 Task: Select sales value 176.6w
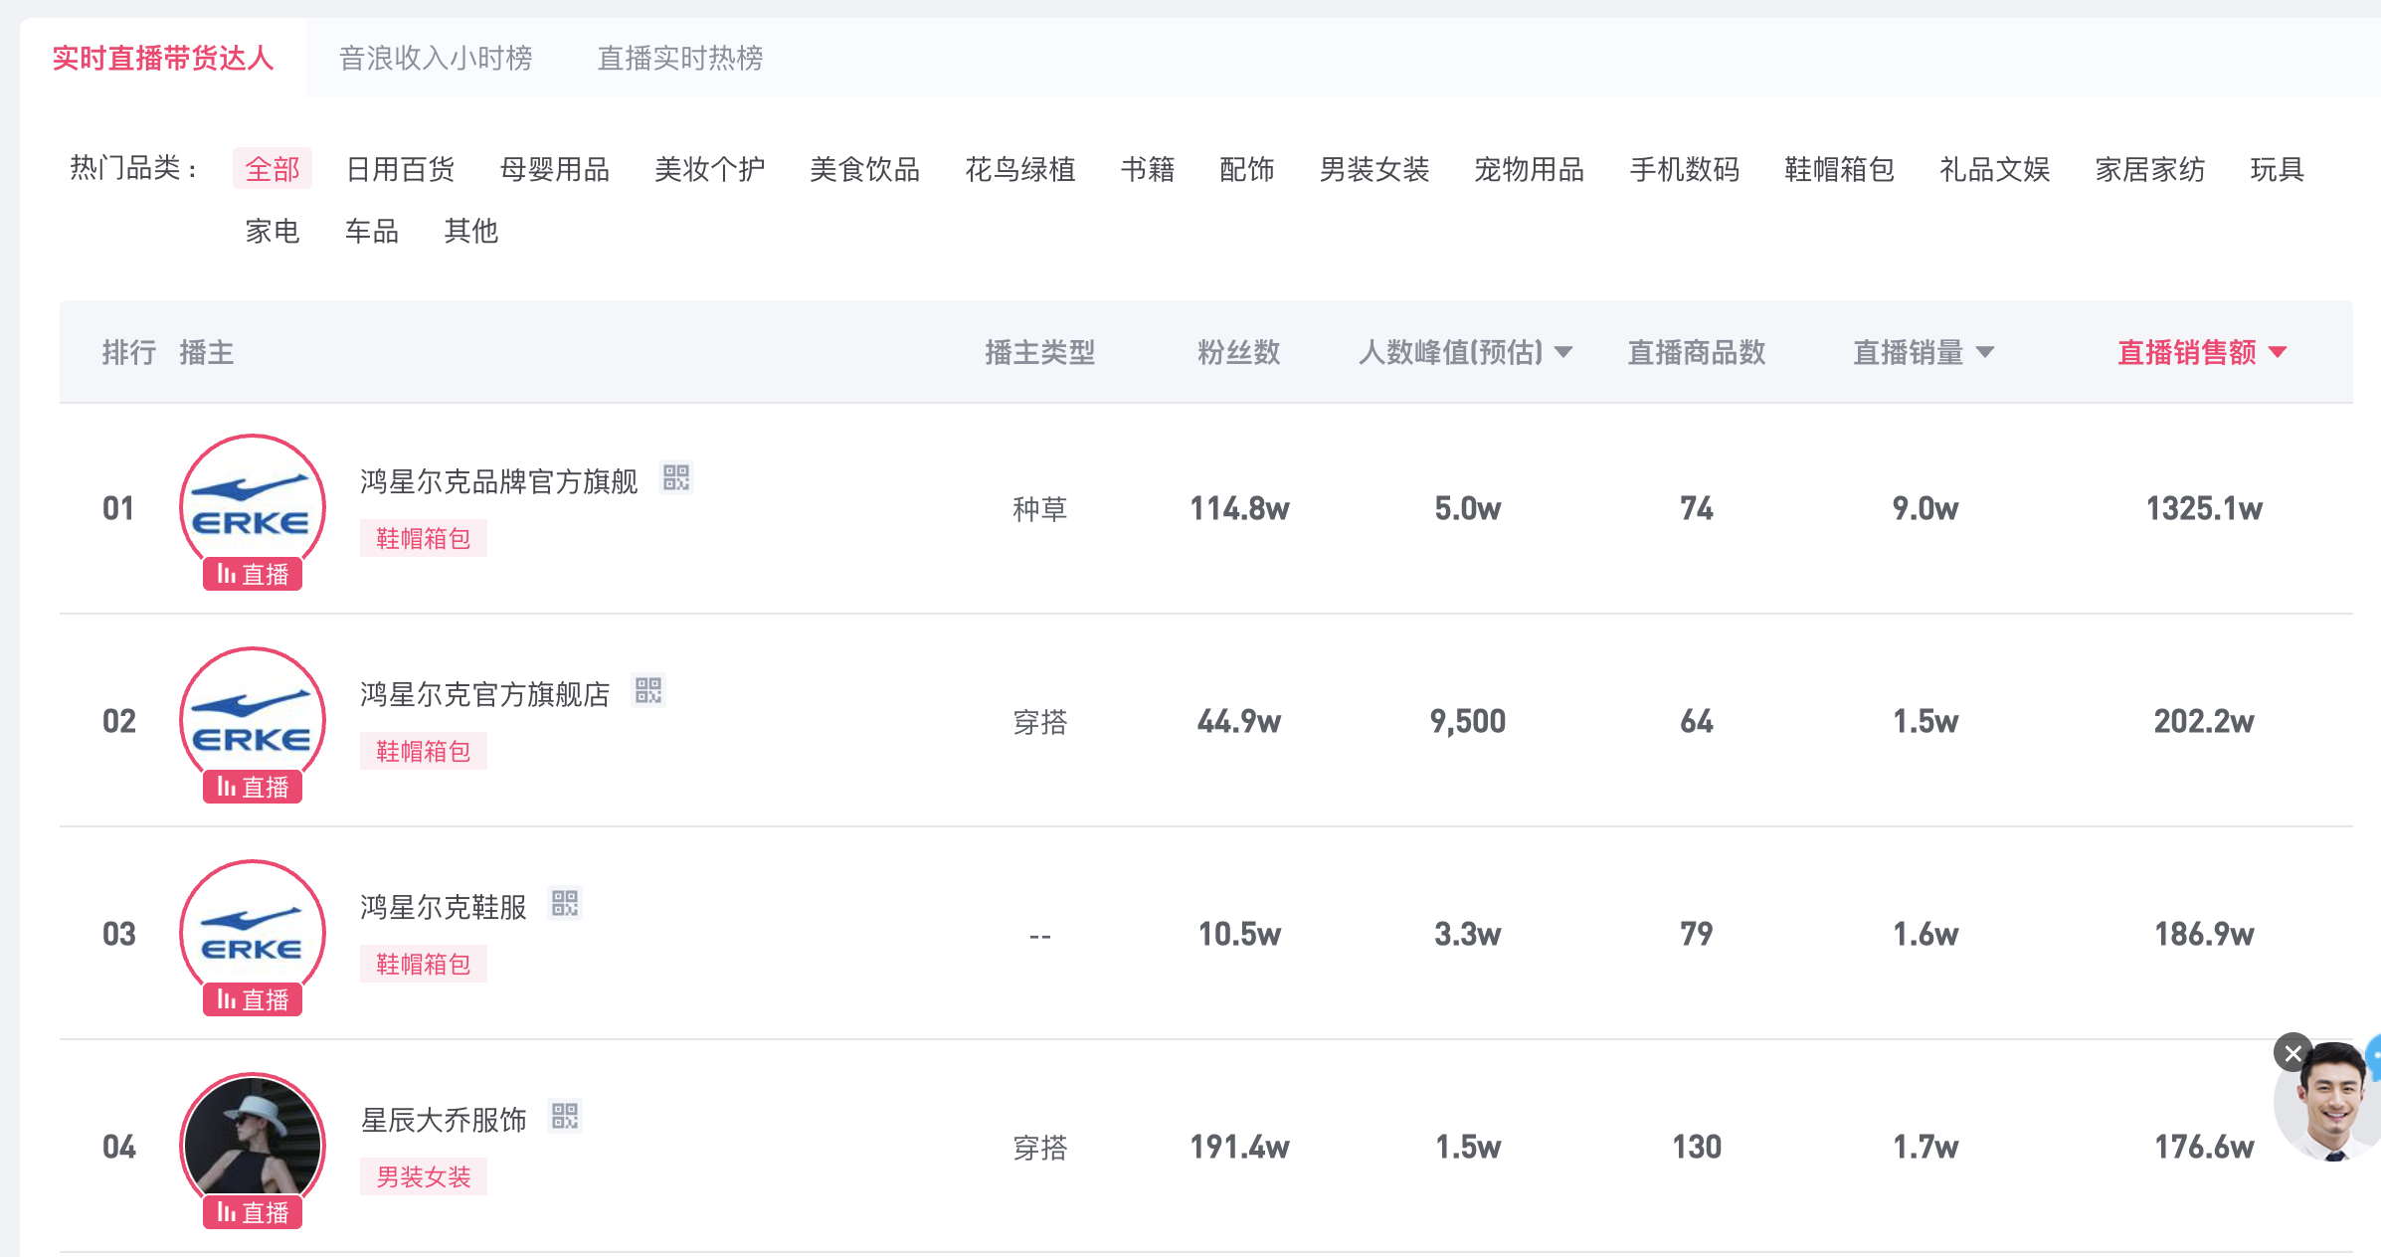2204,1148
